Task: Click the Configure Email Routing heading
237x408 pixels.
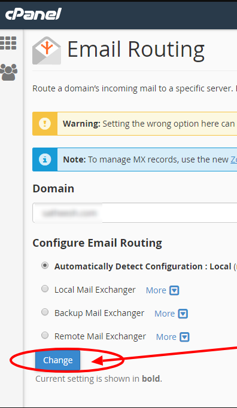Action: click(x=97, y=243)
